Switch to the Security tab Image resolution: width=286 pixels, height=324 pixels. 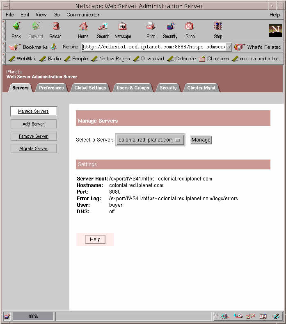click(x=168, y=88)
